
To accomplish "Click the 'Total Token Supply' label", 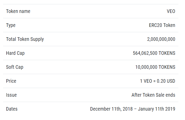I will (x=25, y=39).
